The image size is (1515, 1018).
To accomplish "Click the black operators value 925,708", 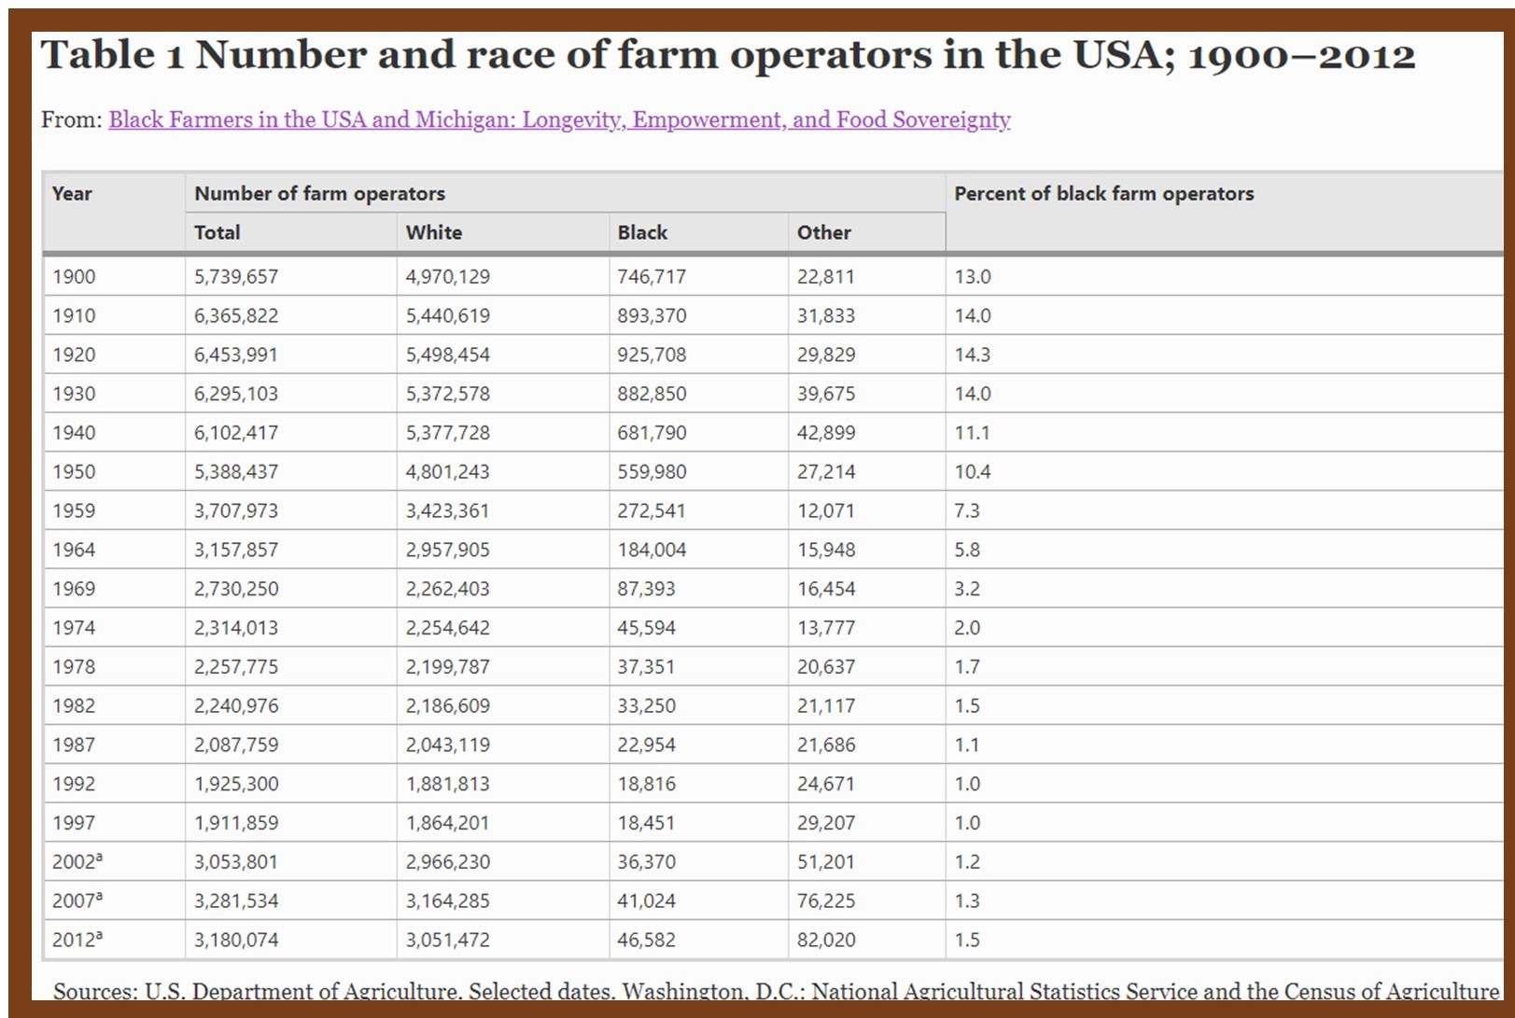I will [x=652, y=355].
